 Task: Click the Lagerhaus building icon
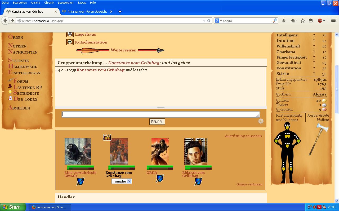(69, 34)
